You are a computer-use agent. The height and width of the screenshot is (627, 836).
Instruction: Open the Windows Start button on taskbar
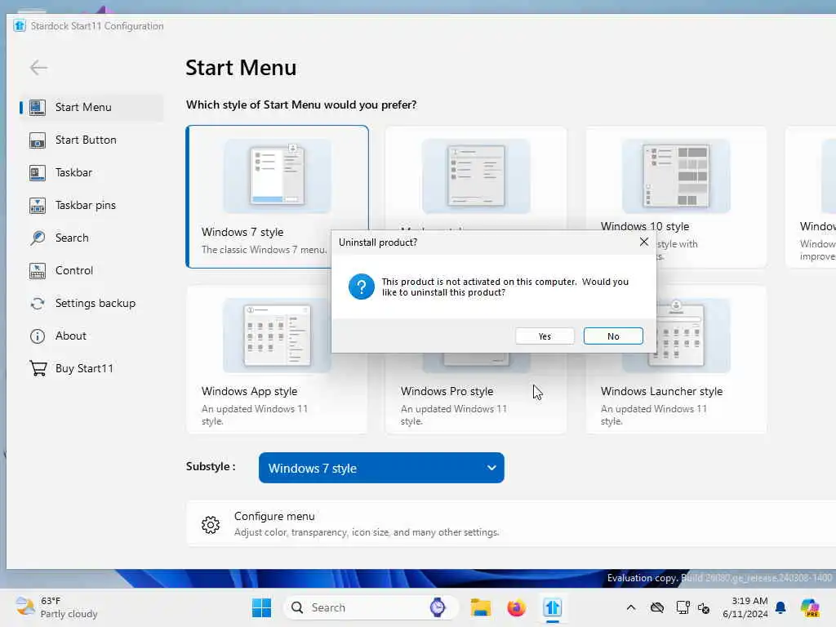261,607
